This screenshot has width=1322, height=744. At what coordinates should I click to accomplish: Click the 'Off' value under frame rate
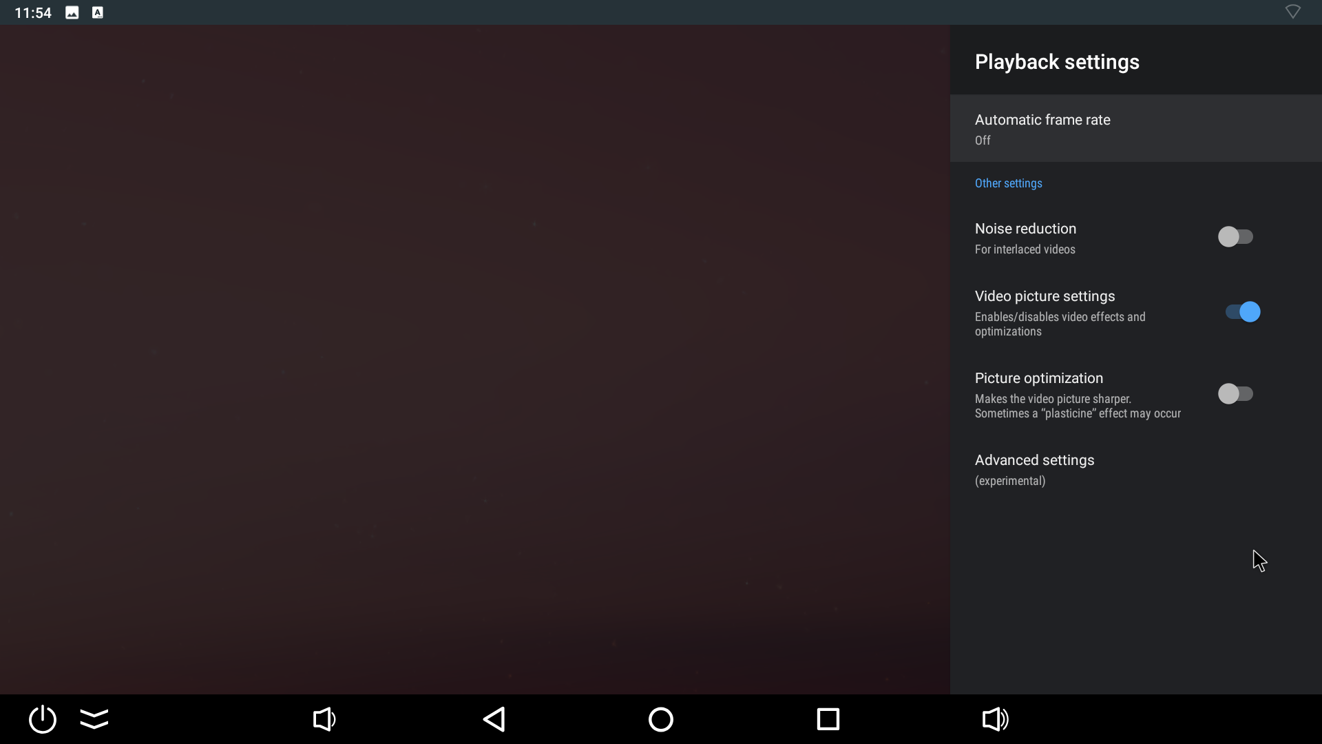[983, 141]
